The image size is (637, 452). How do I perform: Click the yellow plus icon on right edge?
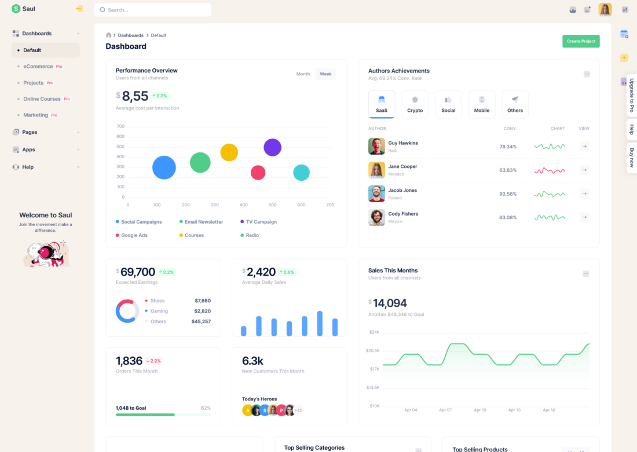[x=624, y=58]
